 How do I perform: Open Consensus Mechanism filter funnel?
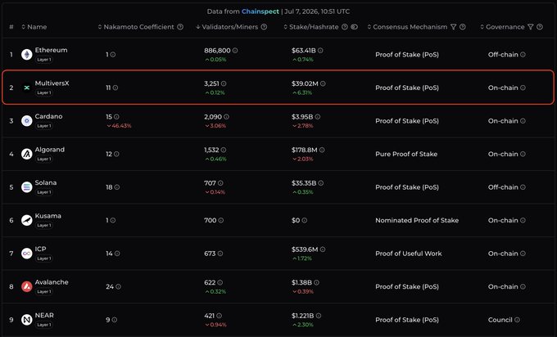tap(453, 27)
